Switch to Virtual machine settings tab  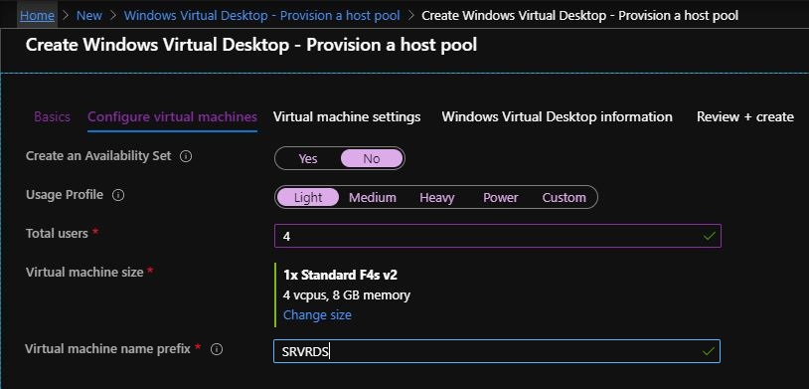coord(347,116)
